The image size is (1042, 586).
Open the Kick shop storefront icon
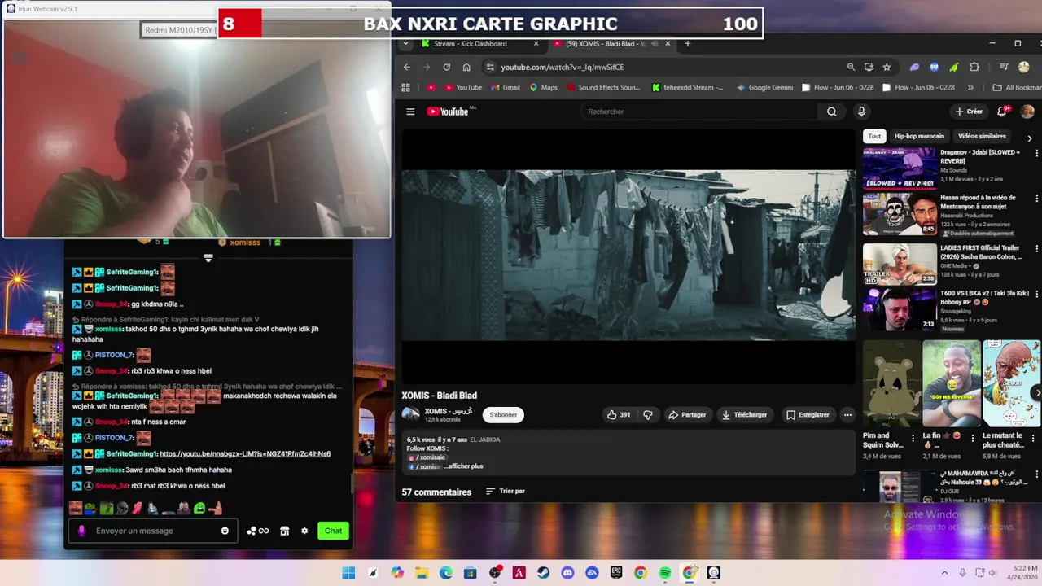click(284, 531)
